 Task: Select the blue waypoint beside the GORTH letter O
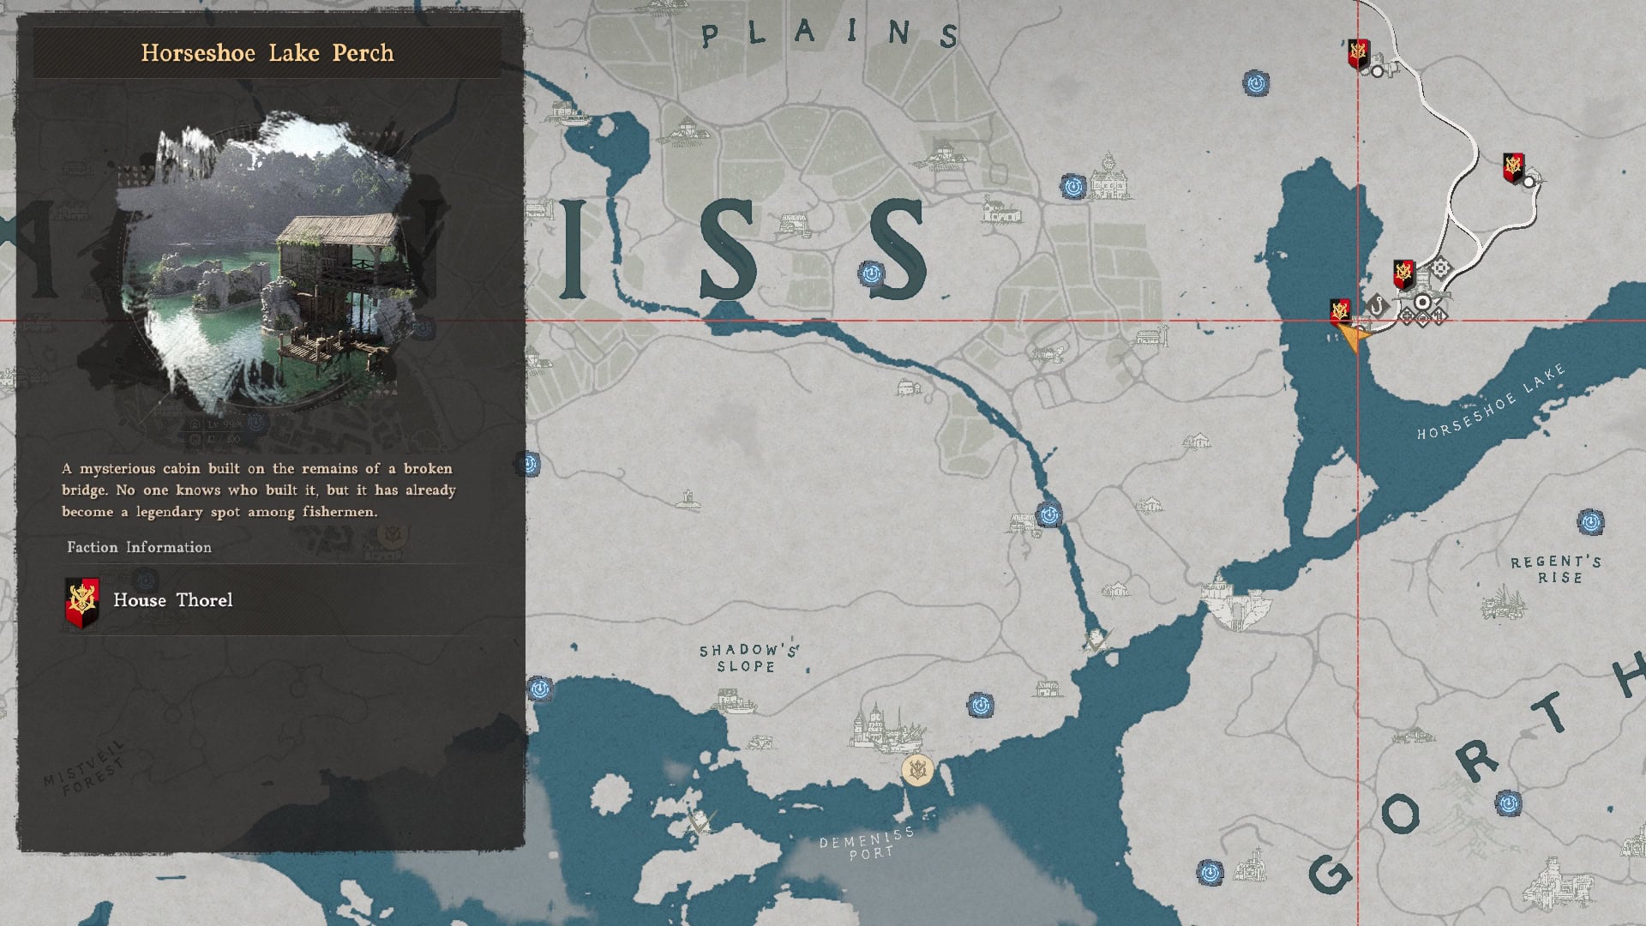[x=1508, y=803]
